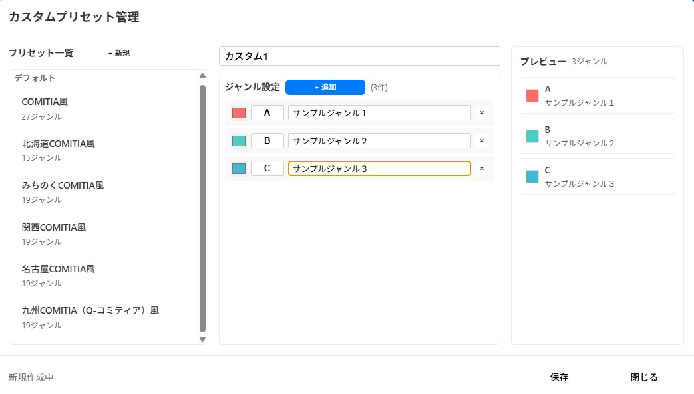Select the COMITIA風 preset
The width and height of the screenshot is (694, 394).
[45, 102]
